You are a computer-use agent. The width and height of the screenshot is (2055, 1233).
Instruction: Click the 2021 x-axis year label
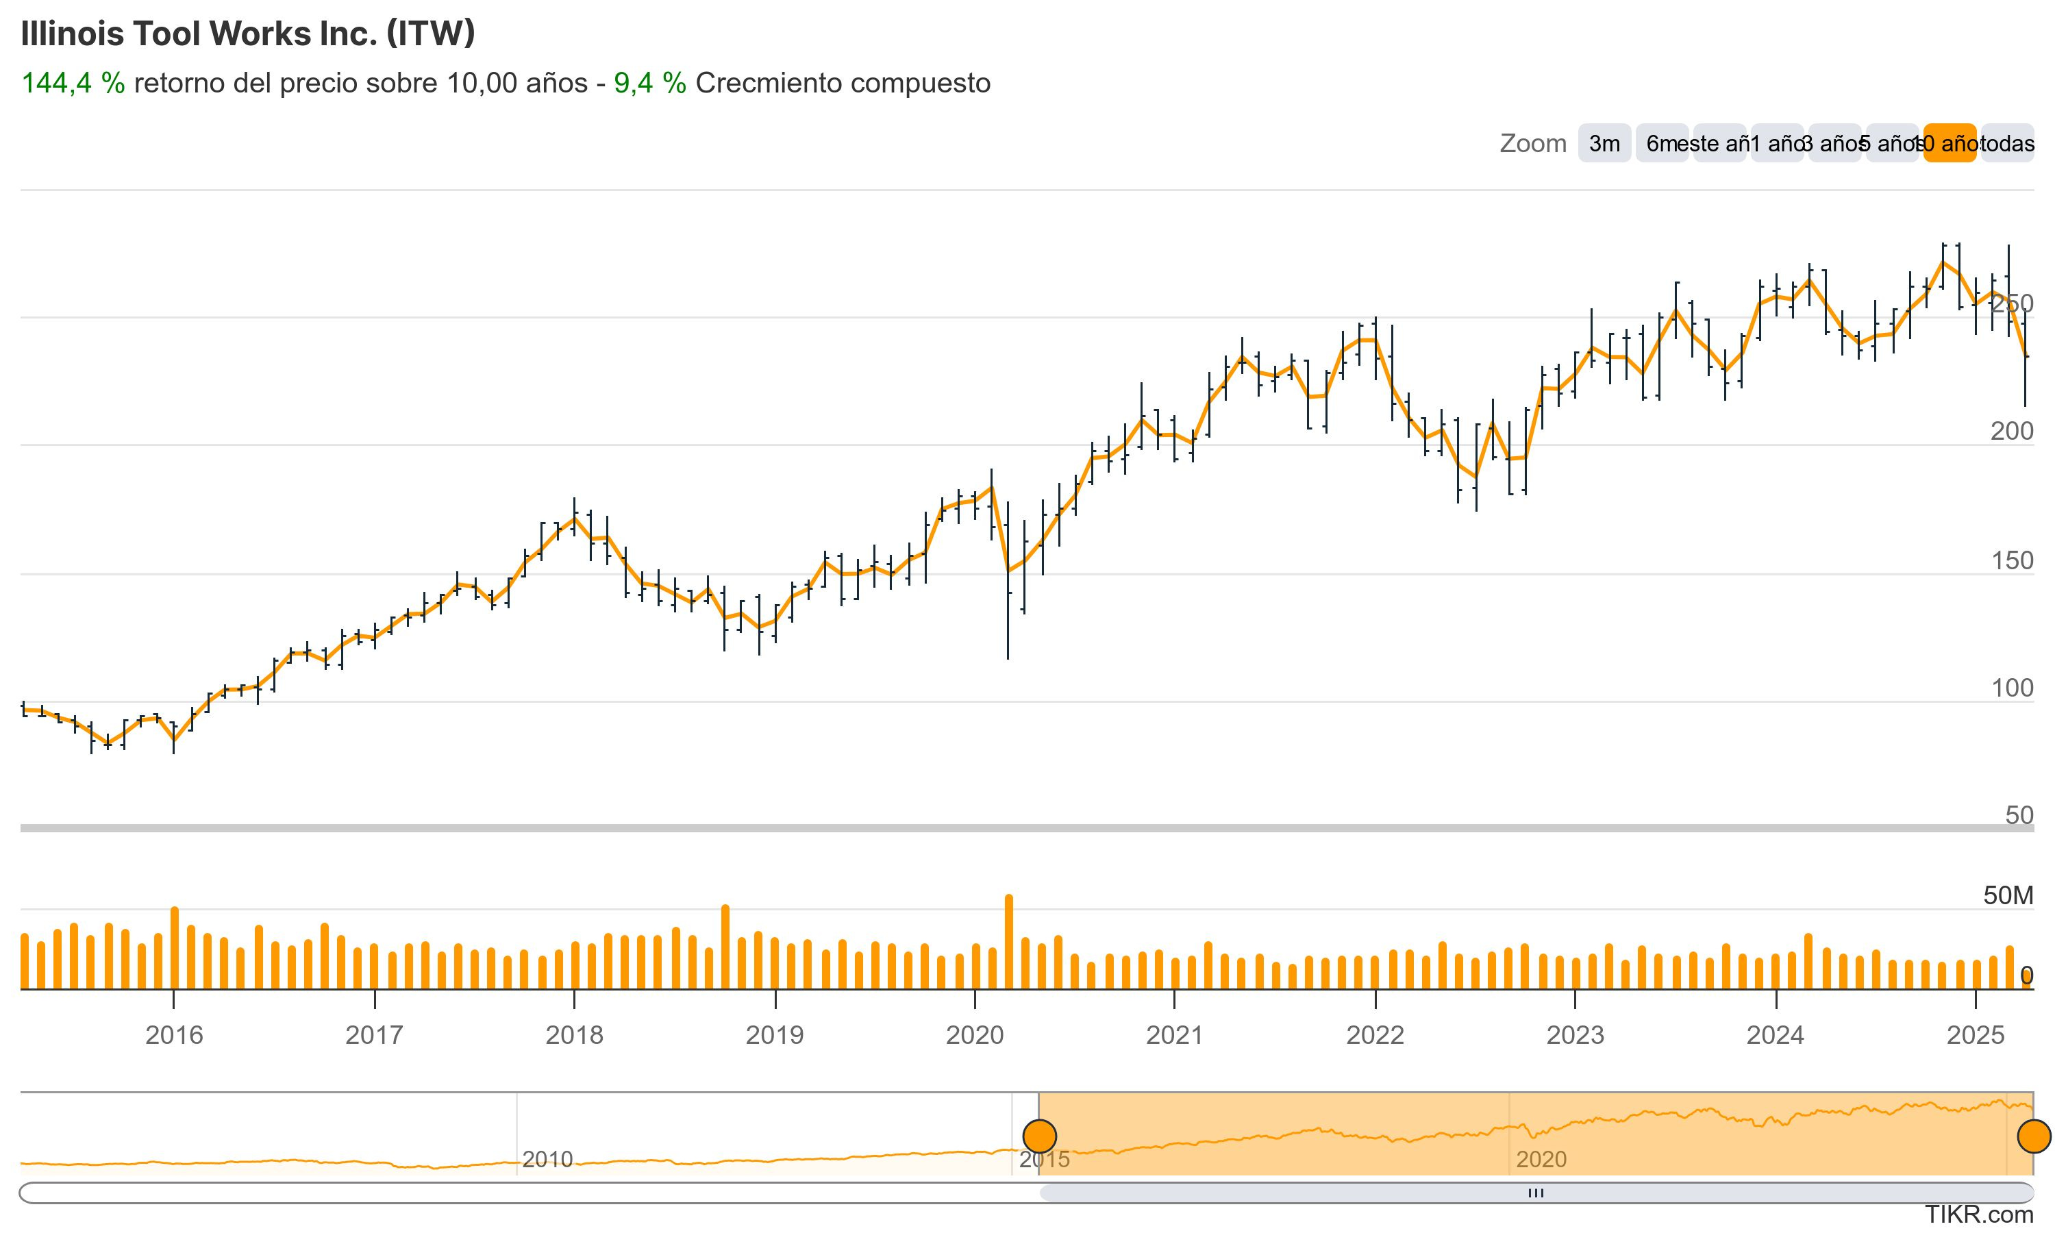pyautogui.click(x=1175, y=1034)
